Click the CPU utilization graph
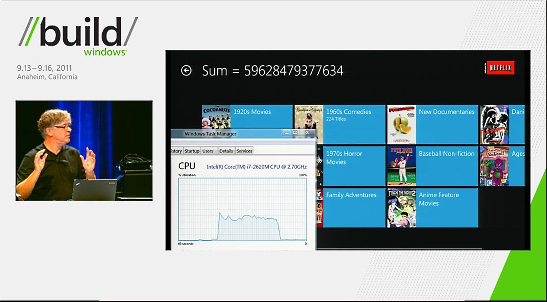This screenshot has width=547, height=302. click(x=242, y=209)
